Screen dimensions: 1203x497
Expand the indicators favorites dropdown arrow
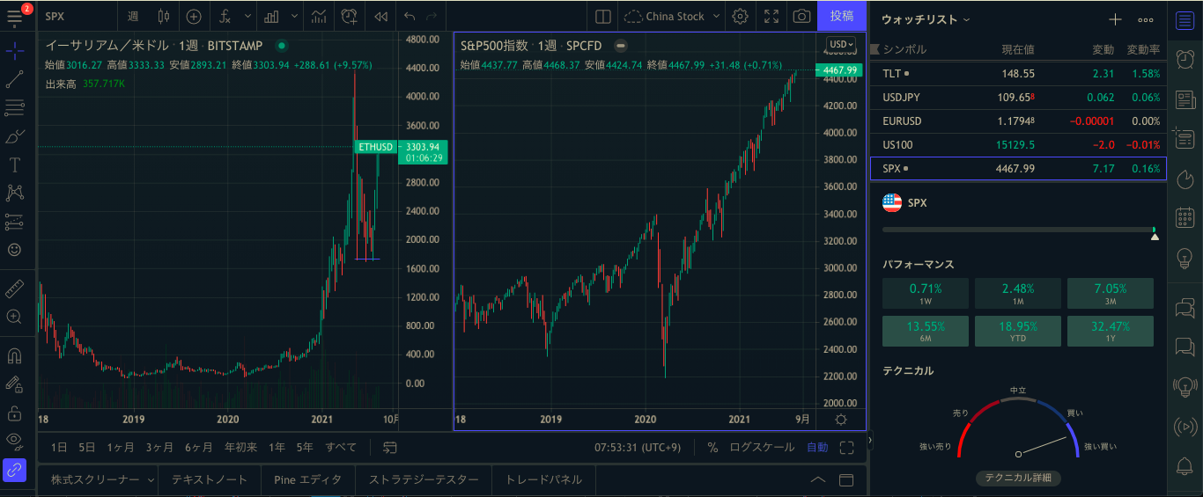[x=247, y=16]
